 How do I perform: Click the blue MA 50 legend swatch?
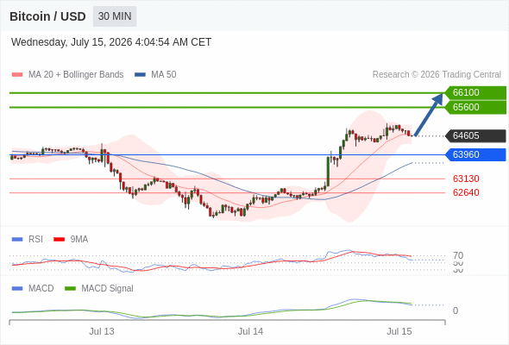coord(140,75)
